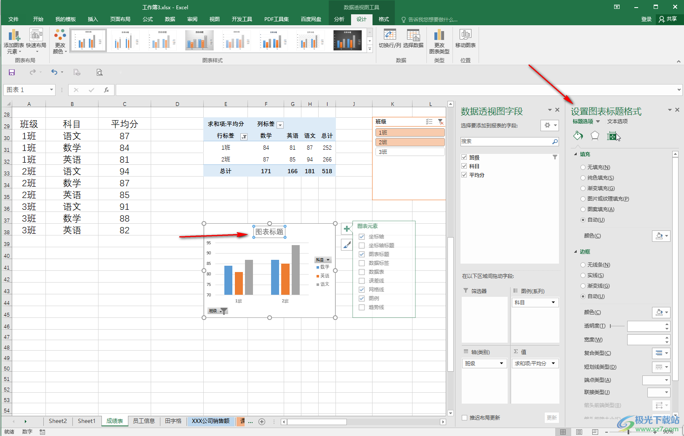The width and height of the screenshot is (684, 436).
Task: Switch to Text Options in format pane
Action: (x=617, y=122)
